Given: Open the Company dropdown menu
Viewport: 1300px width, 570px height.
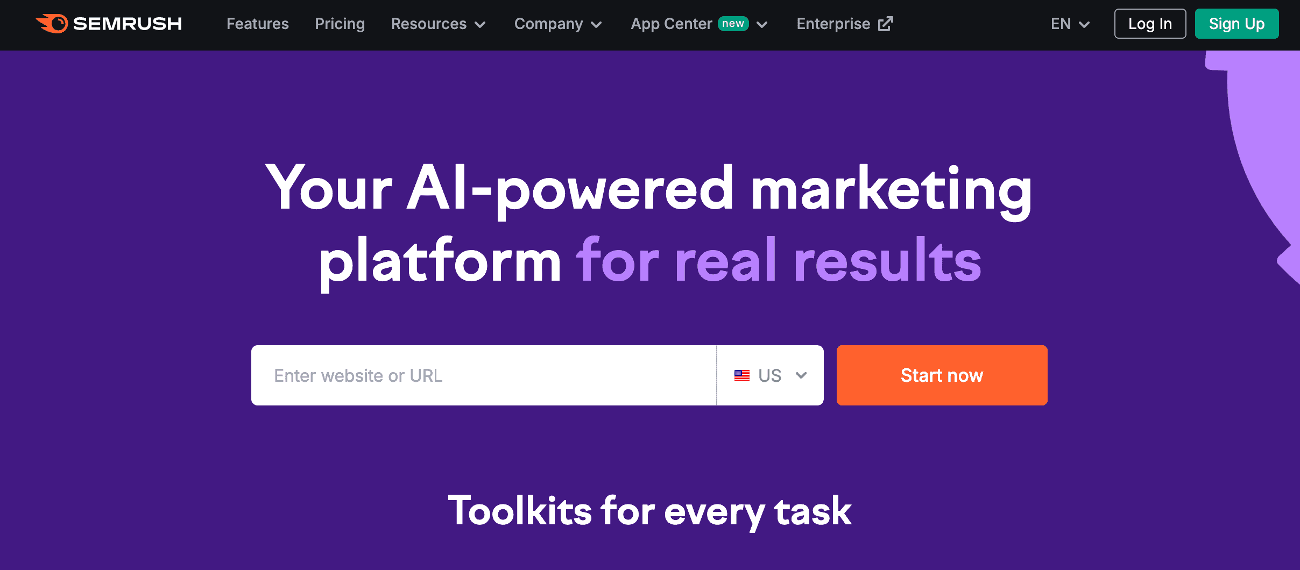Looking at the screenshot, I should point(548,24).
